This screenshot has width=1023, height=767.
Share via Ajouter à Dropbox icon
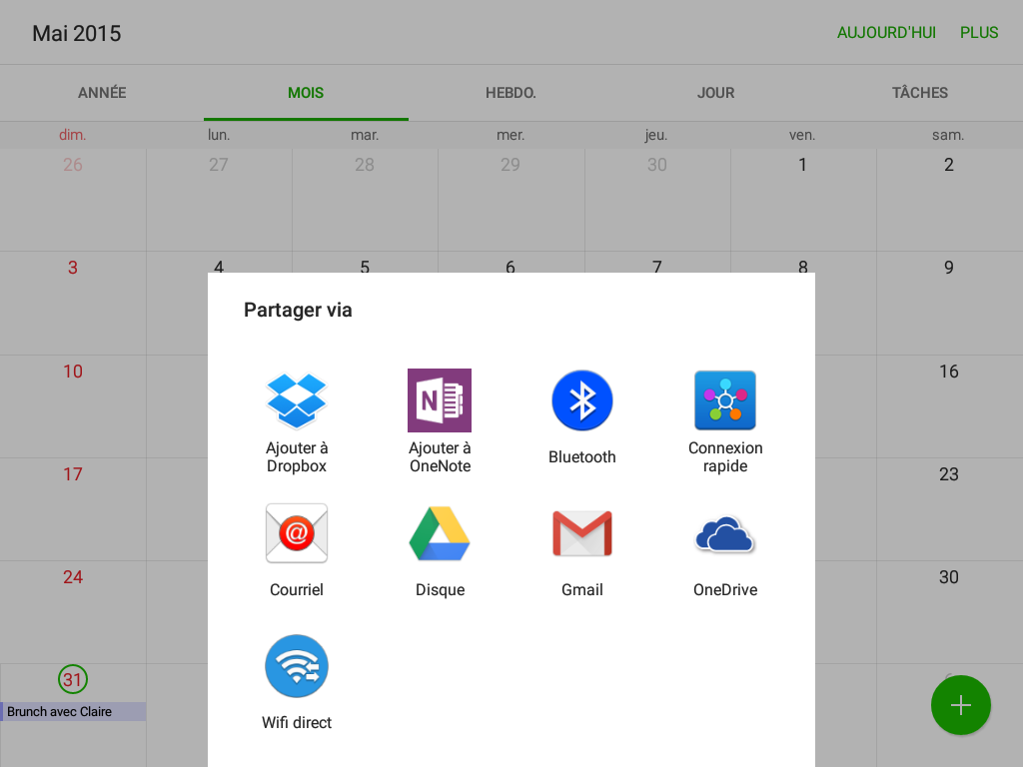tap(296, 400)
